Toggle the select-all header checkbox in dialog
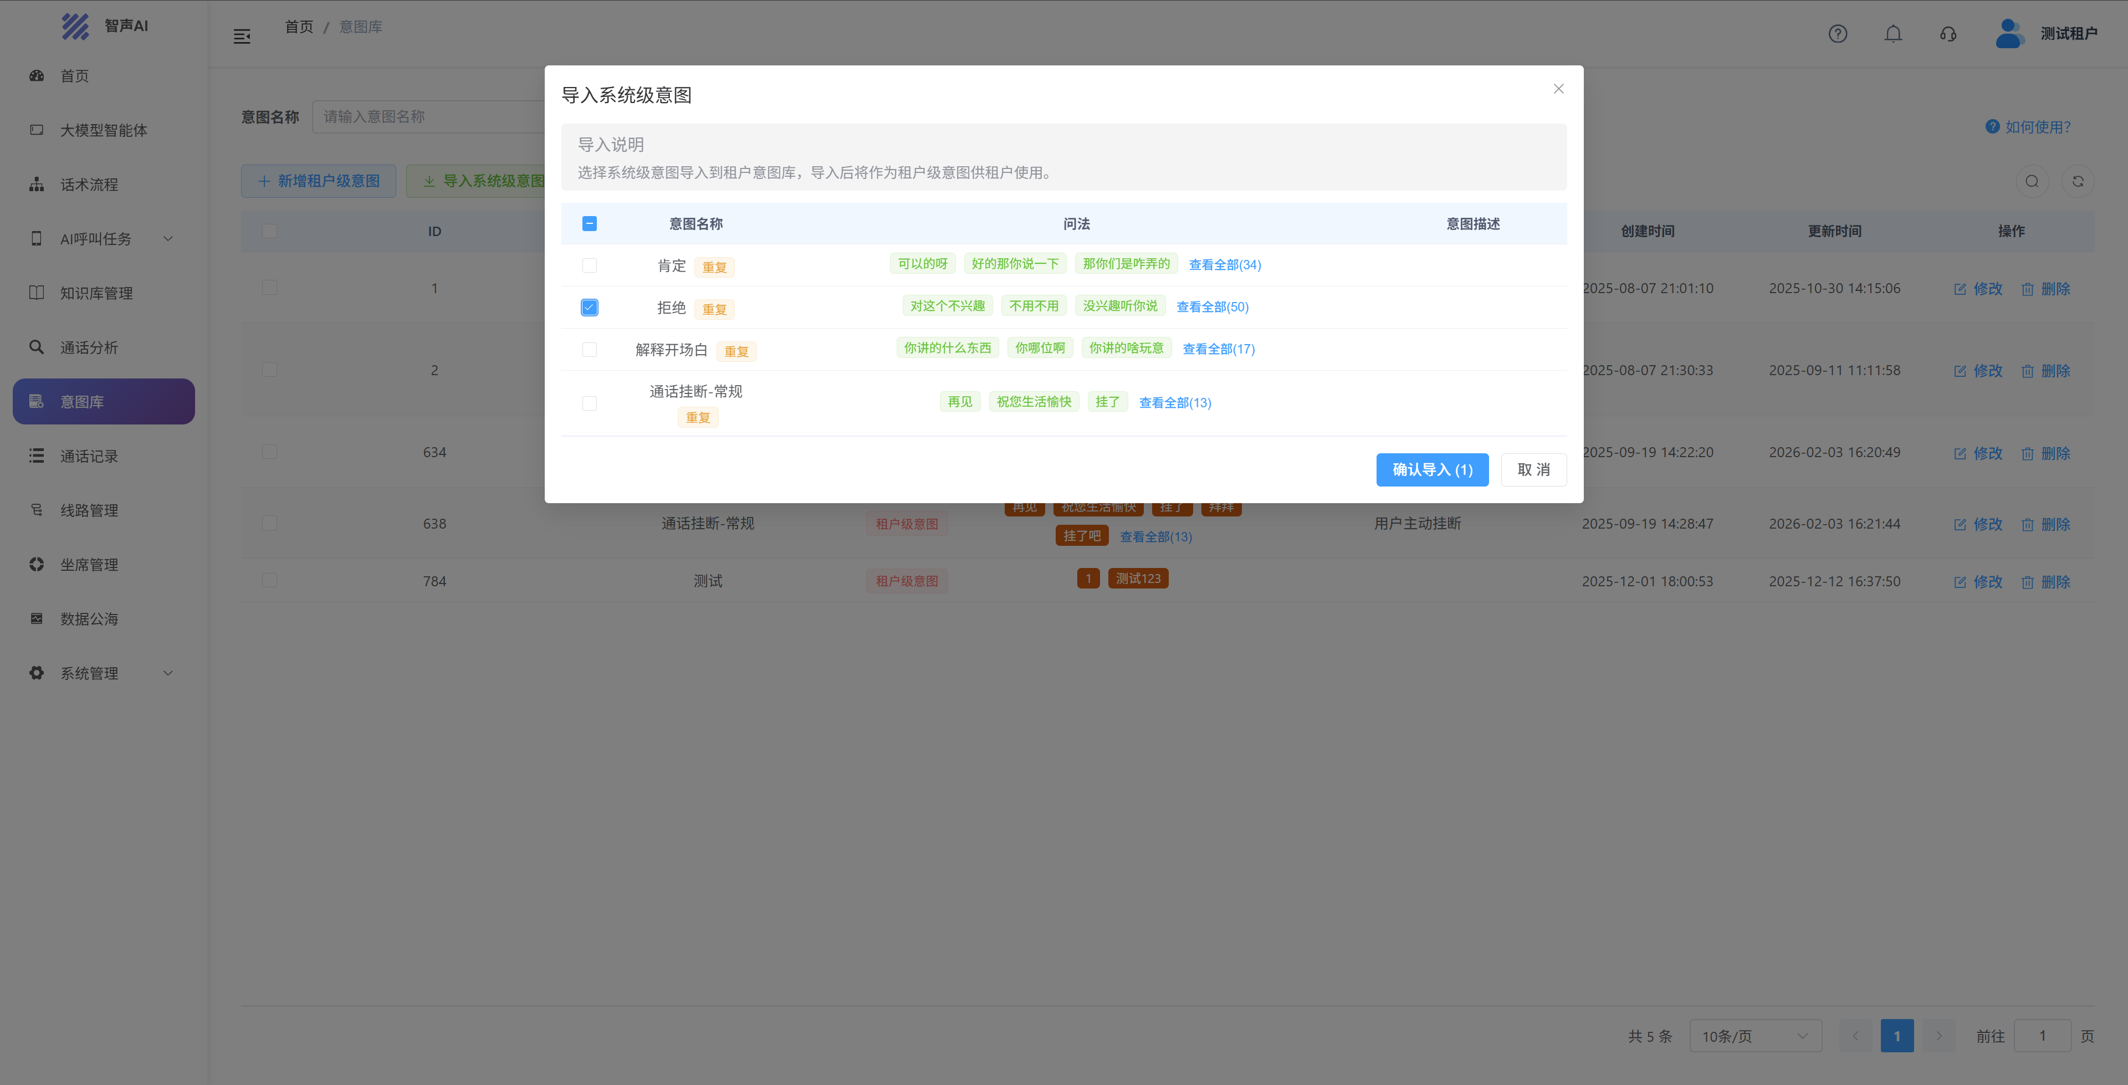 (x=589, y=224)
